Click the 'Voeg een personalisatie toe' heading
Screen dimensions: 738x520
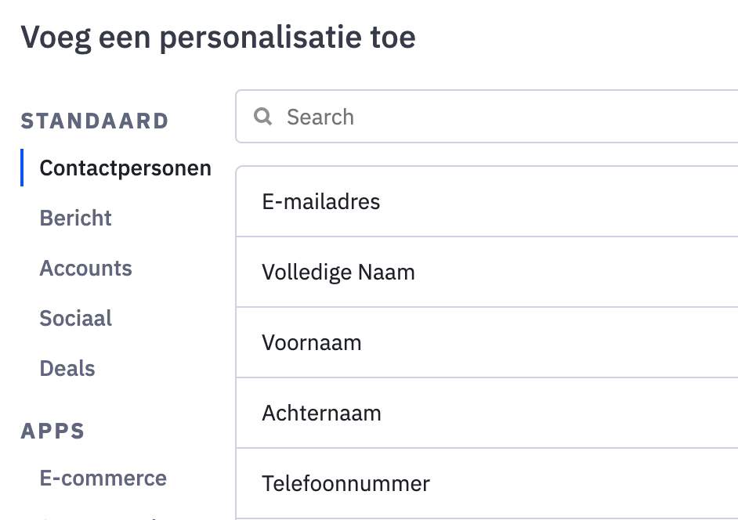coord(218,37)
